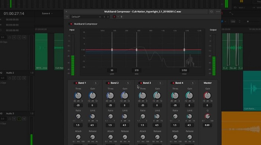Add a new preset with the plus icon
This screenshot has height=145, width=261.
[x=67, y=17]
